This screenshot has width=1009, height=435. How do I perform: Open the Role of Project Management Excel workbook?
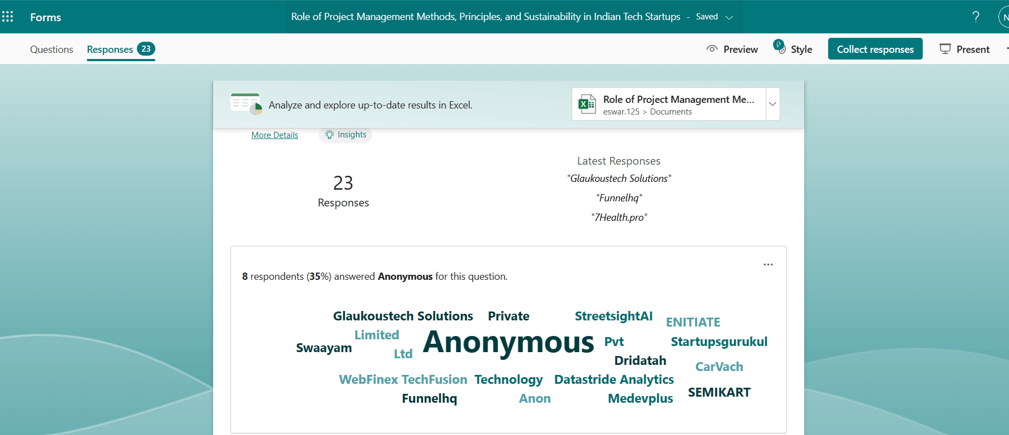(669, 104)
